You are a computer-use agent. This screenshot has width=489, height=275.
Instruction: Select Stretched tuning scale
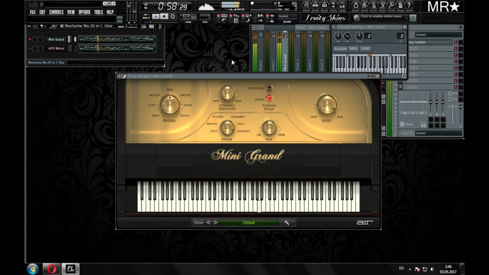(x=269, y=88)
